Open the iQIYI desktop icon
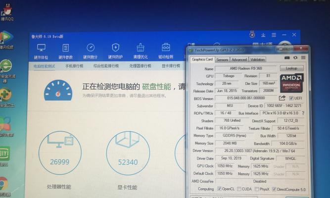330x198 pixels. point(4,156)
